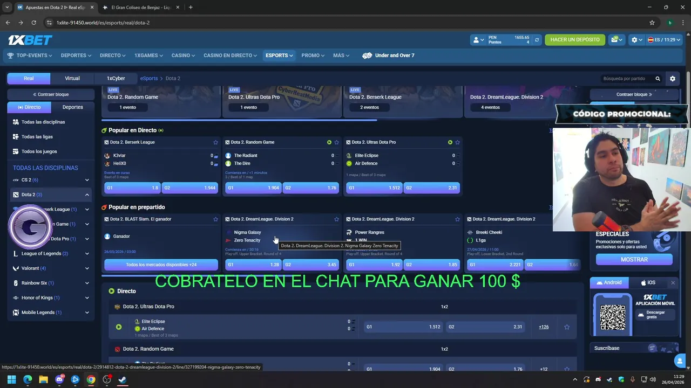Favorite the Nigma Galaxy DreamLeague card
Screen dimensions: 691x388
pyautogui.click(x=336, y=219)
